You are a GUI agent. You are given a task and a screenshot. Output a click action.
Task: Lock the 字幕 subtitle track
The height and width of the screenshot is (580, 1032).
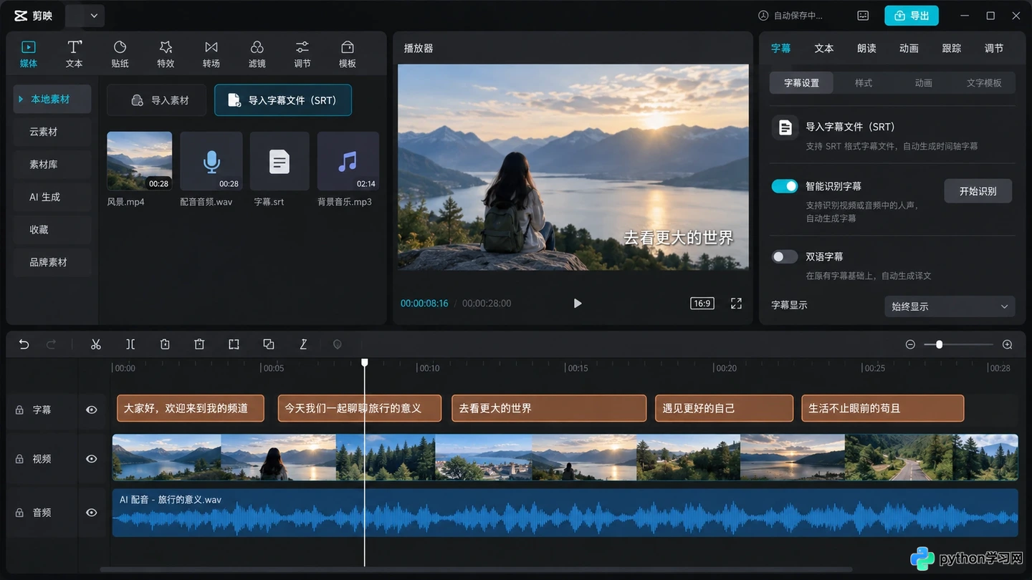click(19, 410)
